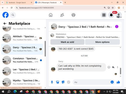The image size is (126, 94).
Task: Click the 4:27 AM timestamp
Action: click(84, 56)
